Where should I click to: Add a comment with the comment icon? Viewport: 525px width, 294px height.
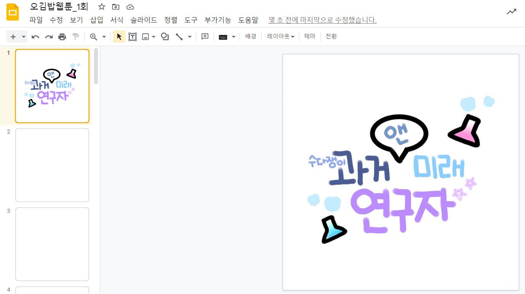(205, 37)
